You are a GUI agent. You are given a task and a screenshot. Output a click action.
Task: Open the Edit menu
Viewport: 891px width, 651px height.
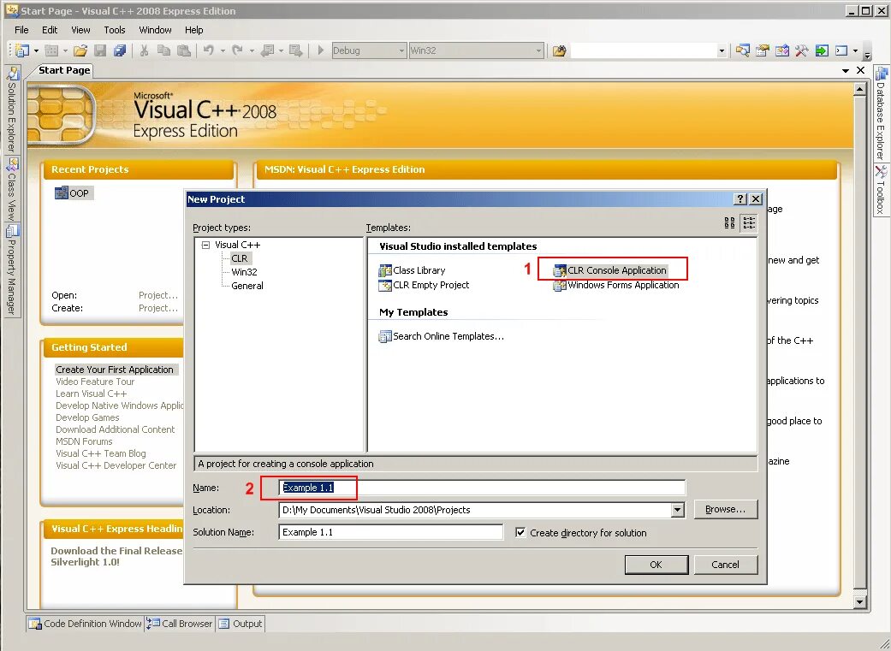pyautogui.click(x=50, y=30)
